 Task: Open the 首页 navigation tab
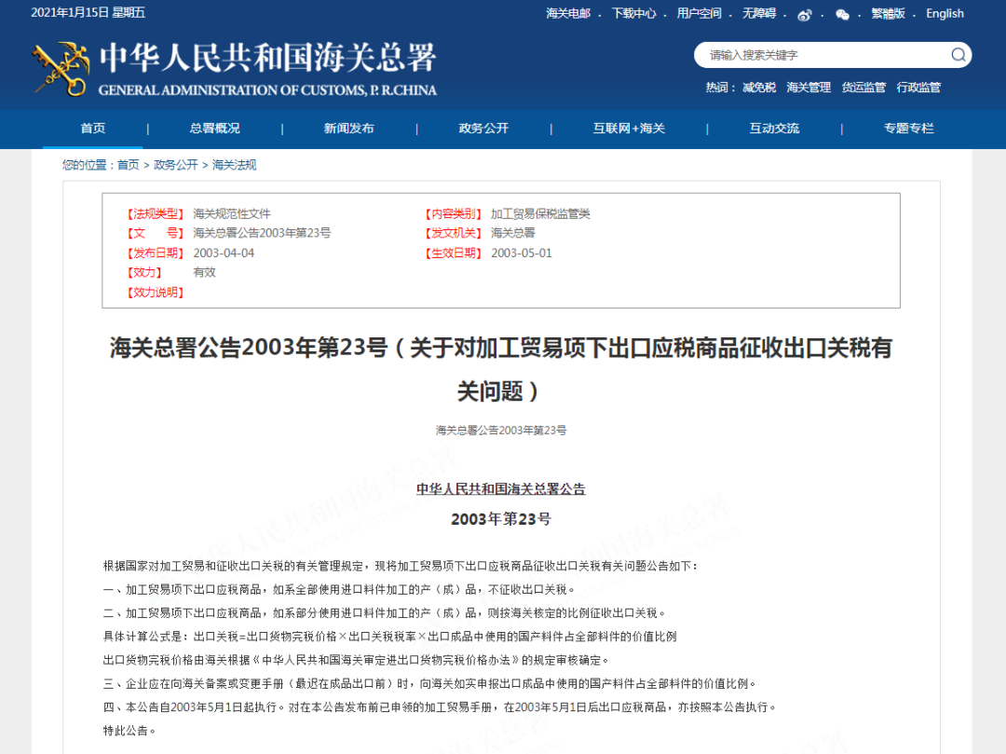pos(93,129)
